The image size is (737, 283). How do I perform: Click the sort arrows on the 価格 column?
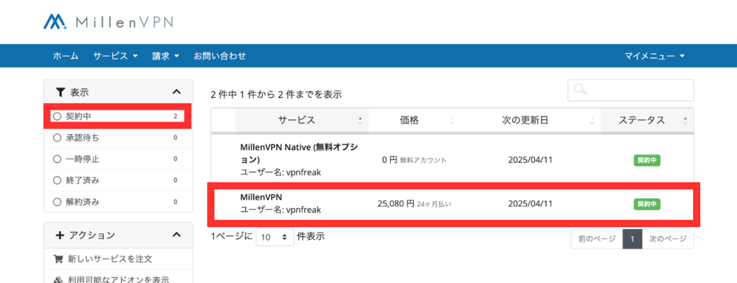pos(452,121)
